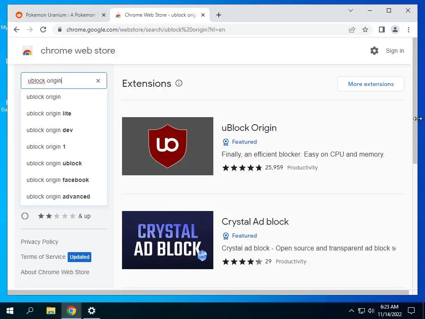This screenshot has height=319, width=425.
Task: Reload the current page
Action: 43,29
